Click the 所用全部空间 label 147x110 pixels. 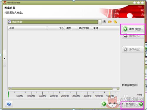[x=130, y=85]
